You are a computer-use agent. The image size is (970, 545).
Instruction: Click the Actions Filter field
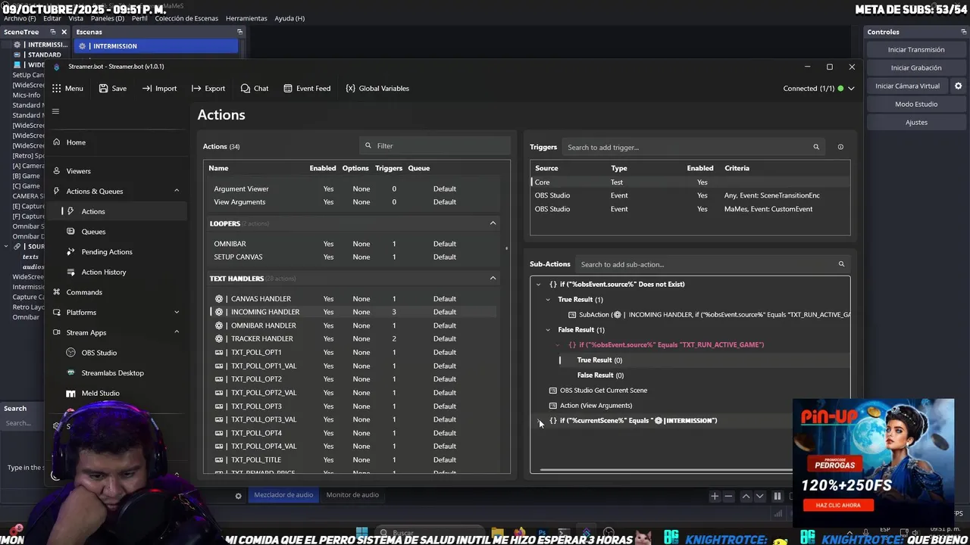pyautogui.click(x=435, y=145)
